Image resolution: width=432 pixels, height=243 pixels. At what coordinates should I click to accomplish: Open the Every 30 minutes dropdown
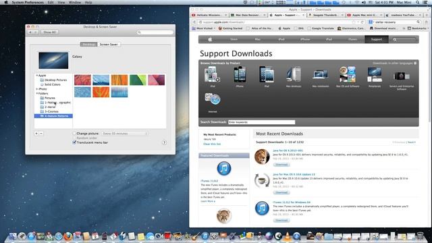click(124, 134)
